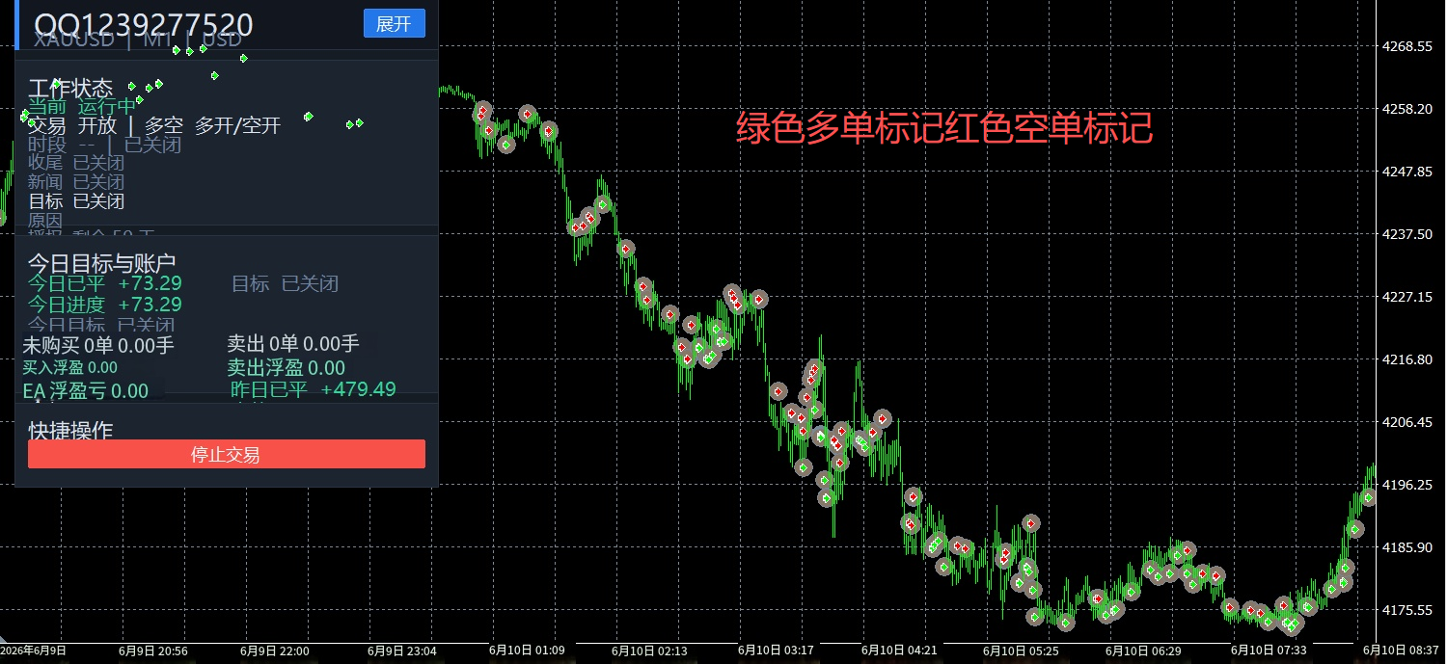Click the 展开 button to expand panel
1447x664 pixels.
(x=394, y=24)
